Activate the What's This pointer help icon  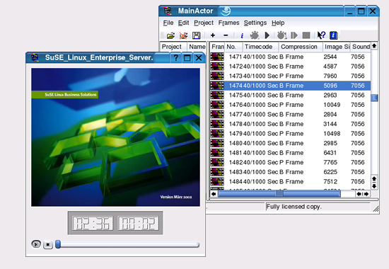[321, 35]
